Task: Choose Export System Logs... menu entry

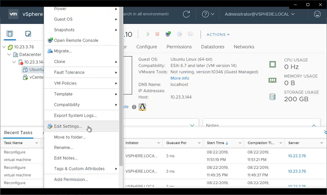Action: coord(82,115)
